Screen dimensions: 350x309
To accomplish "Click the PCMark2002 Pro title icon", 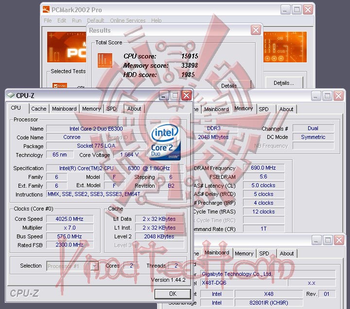I will coord(46,9).
